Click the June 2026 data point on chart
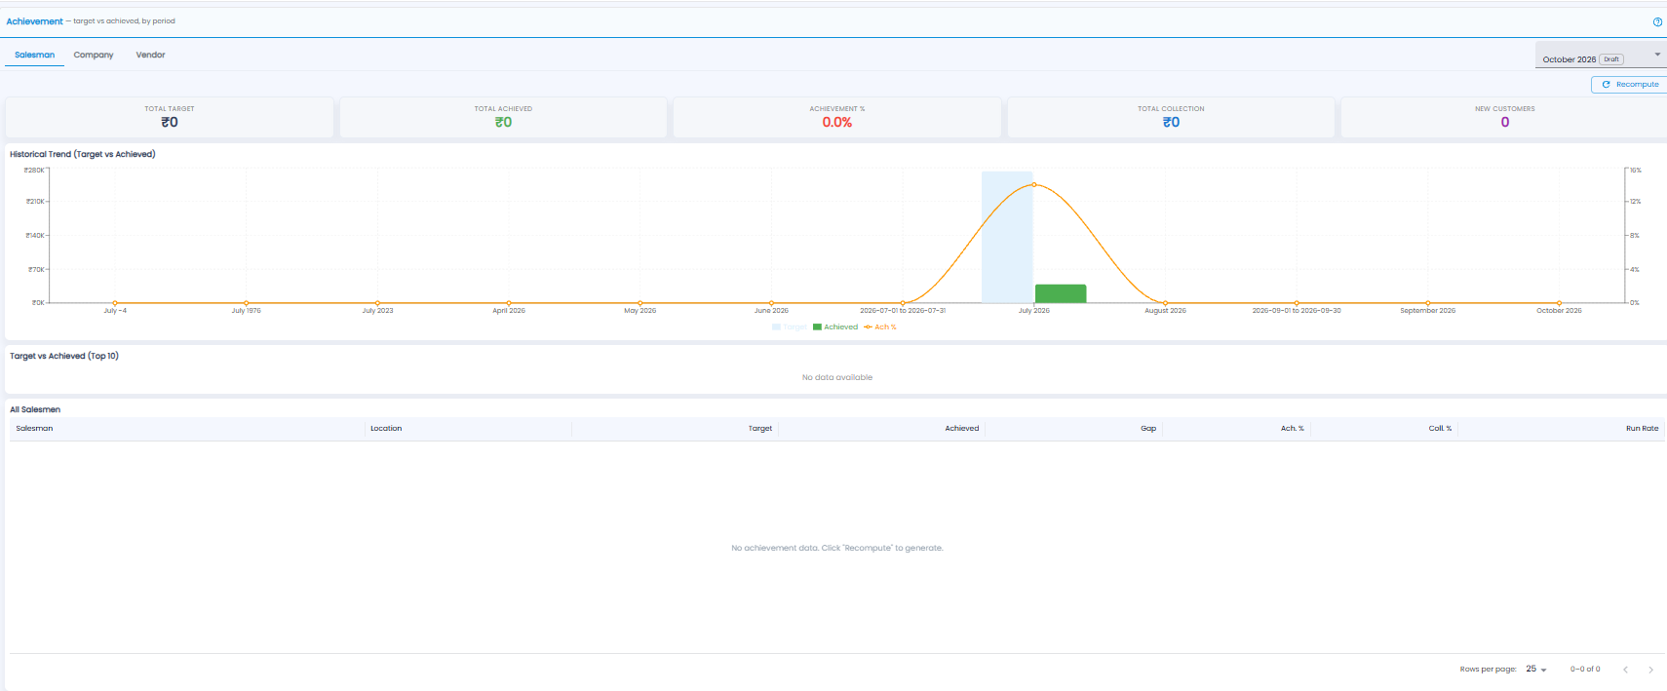1667x691 pixels. pyautogui.click(x=771, y=303)
